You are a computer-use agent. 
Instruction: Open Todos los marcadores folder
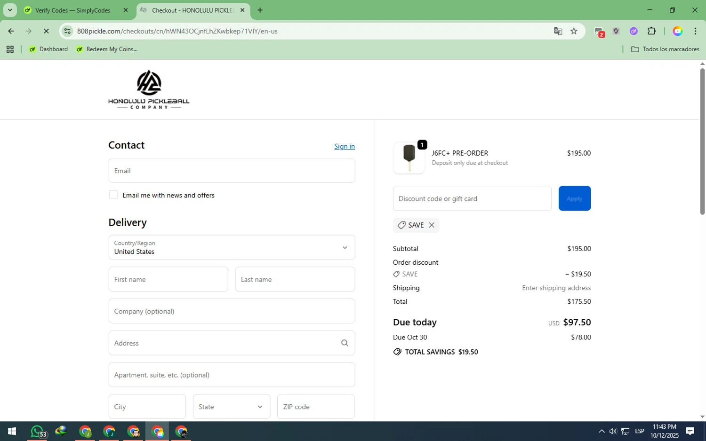tap(665, 49)
